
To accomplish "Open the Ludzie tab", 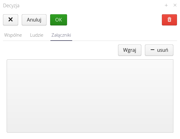I will pyautogui.click(x=37, y=35).
